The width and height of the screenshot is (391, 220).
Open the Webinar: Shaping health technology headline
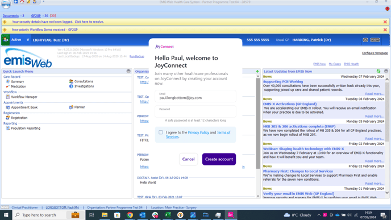click(303, 149)
